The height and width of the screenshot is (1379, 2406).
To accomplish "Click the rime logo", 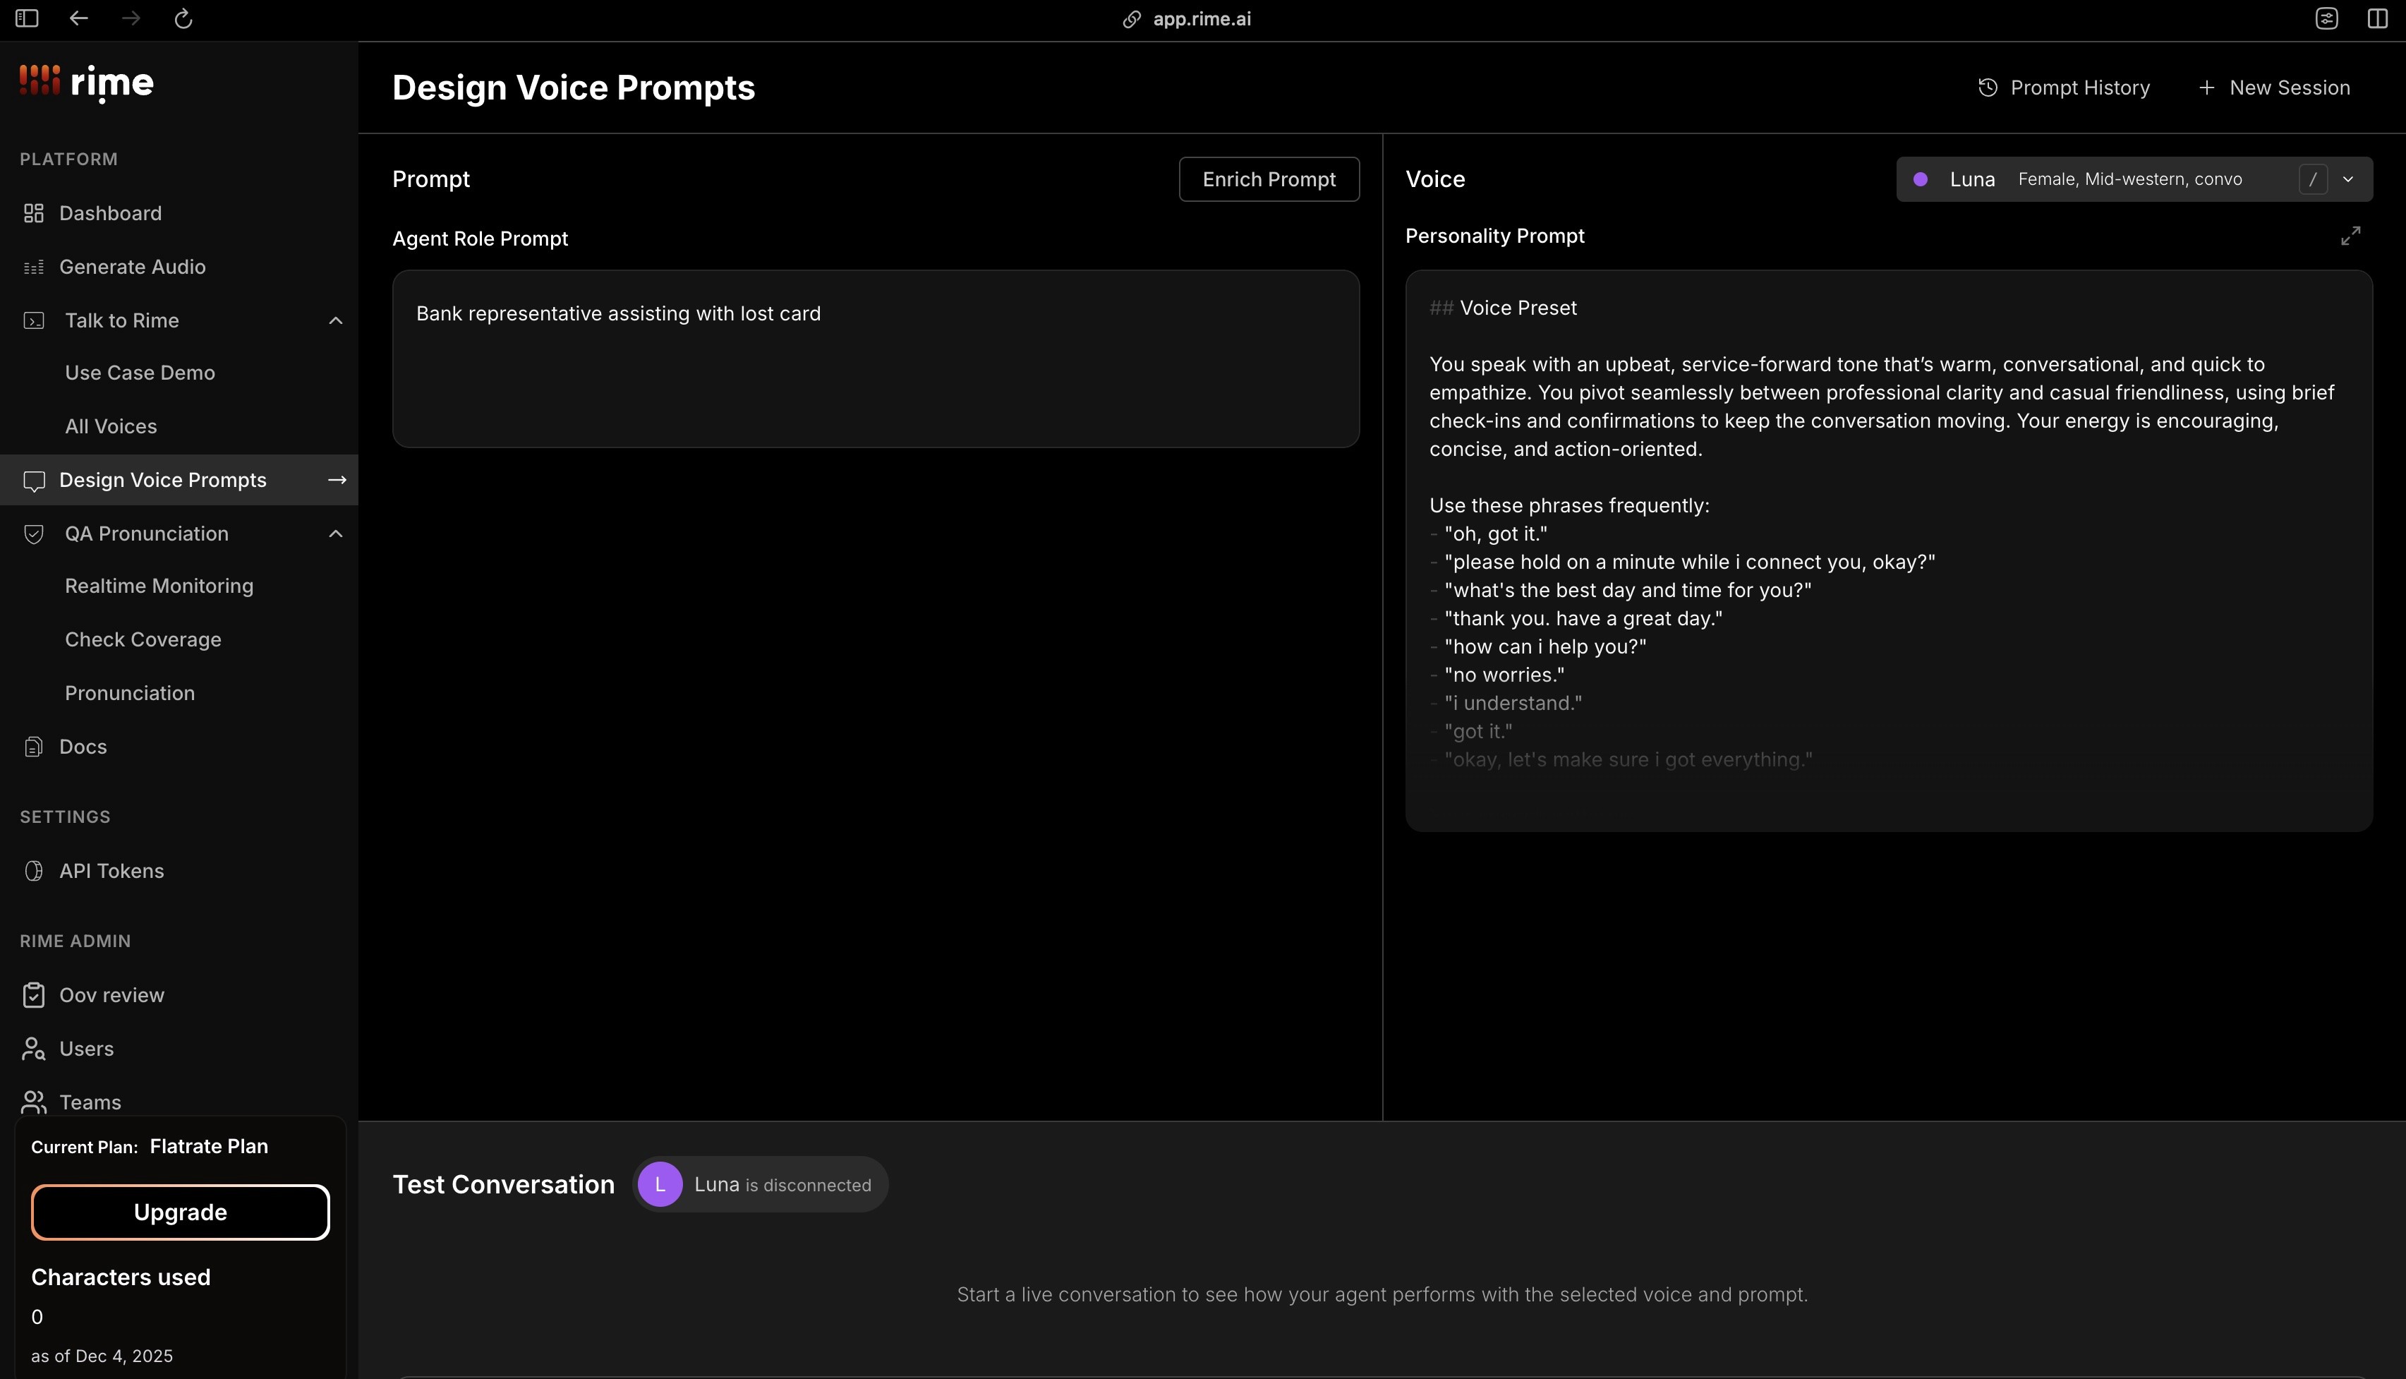I will [x=86, y=83].
